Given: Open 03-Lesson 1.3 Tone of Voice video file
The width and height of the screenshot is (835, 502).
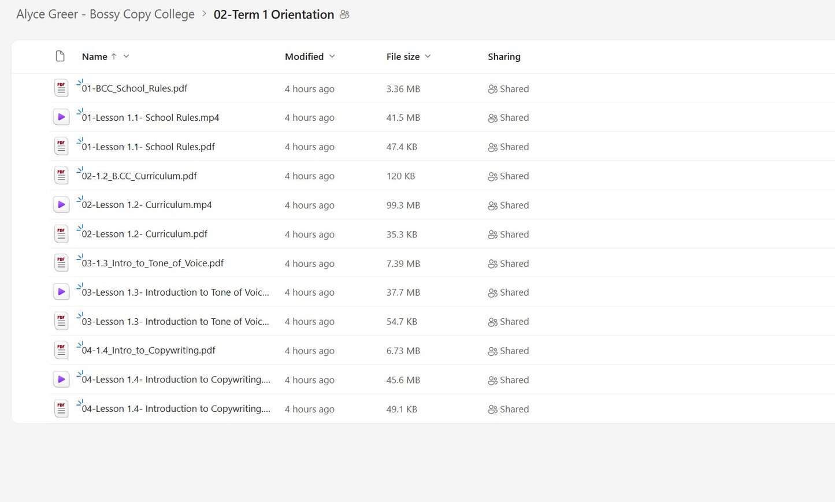Looking at the screenshot, I should (175, 292).
